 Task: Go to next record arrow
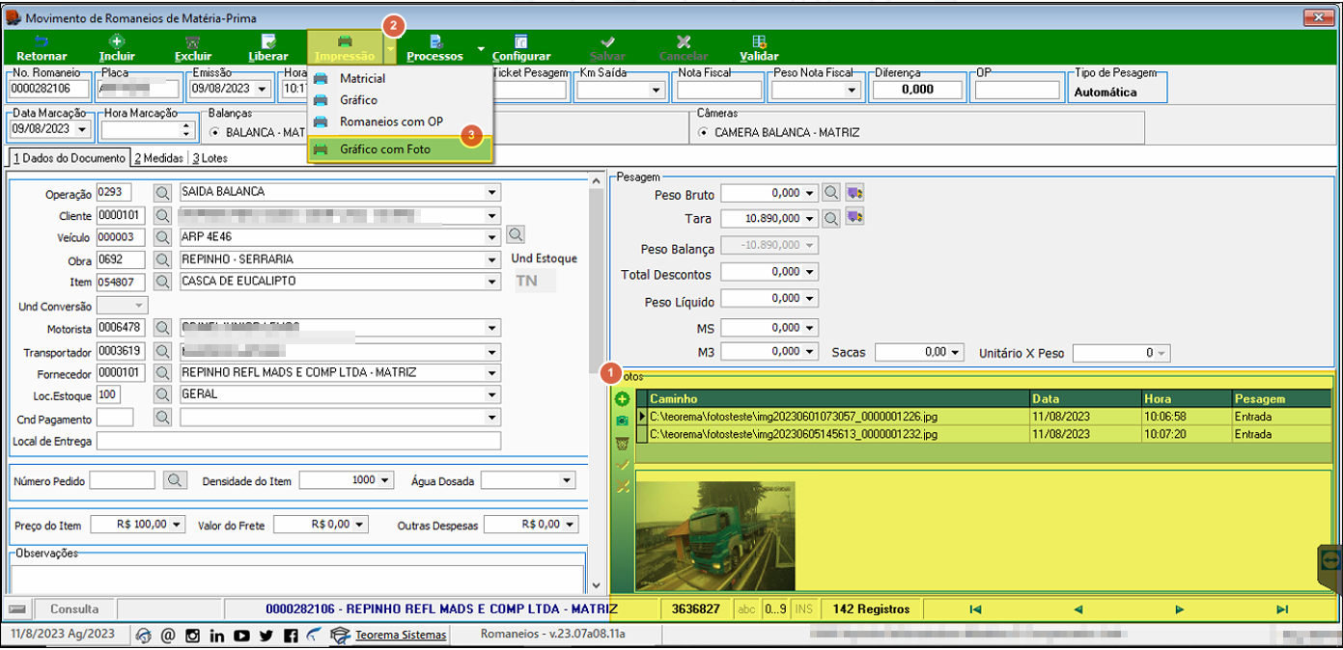[1180, 609]
